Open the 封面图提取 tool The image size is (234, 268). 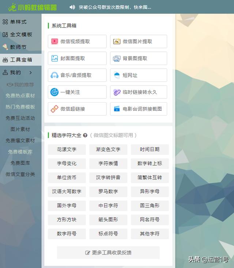(77, 58)
